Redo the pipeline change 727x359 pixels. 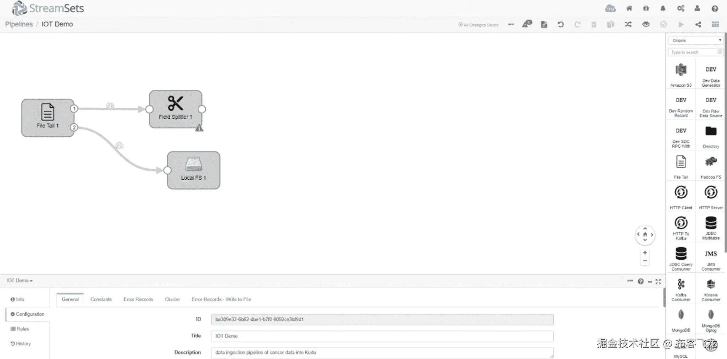577,24
